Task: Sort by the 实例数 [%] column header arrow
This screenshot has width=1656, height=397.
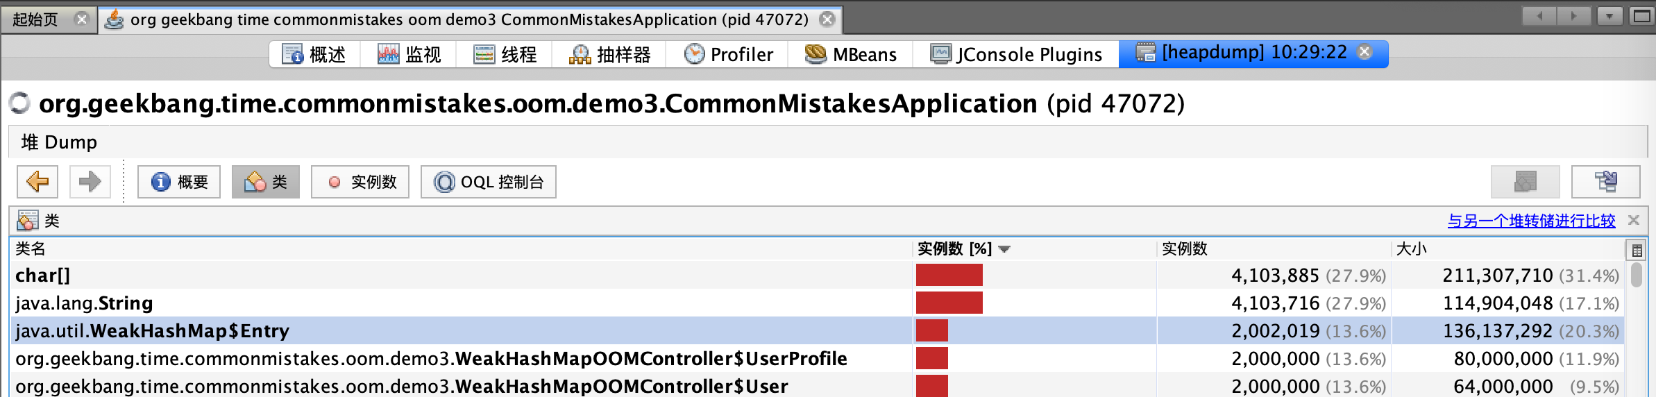Action: pyautogui.click(x=1004, y=249)
